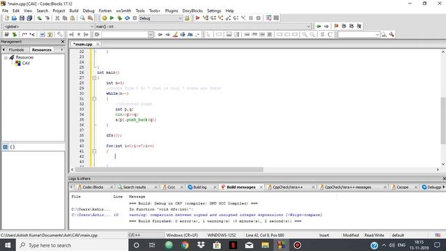Click the Open file toolbar icon

(14, 18)
